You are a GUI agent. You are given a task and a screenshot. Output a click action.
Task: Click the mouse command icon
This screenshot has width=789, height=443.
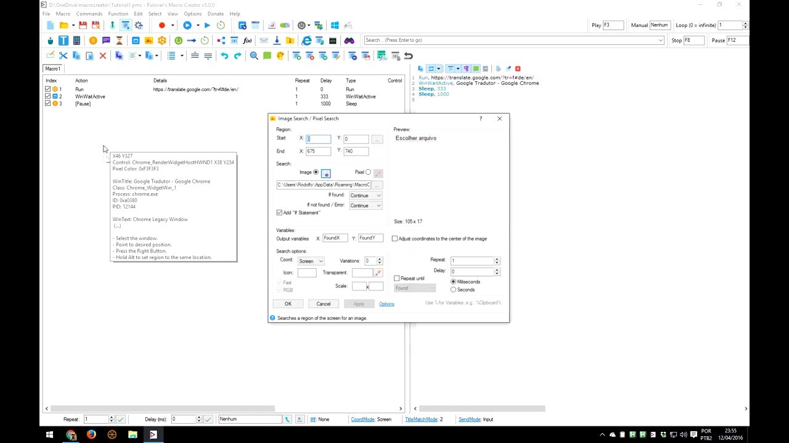(51, 41)
